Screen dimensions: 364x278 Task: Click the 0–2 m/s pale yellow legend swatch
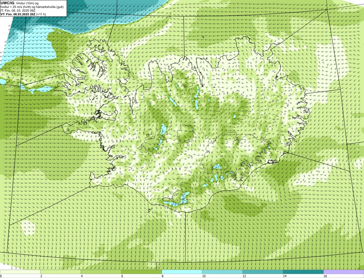coord(20,272)
